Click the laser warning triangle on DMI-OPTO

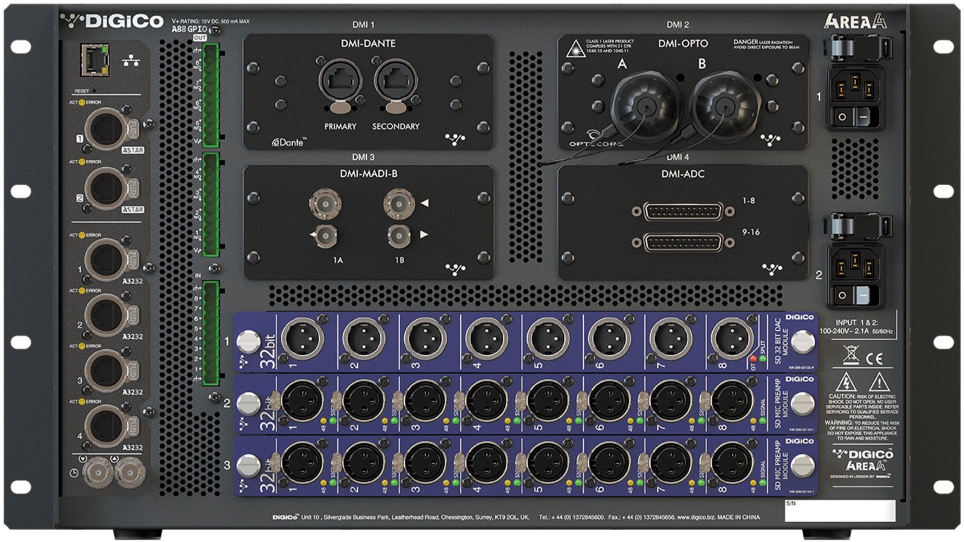[x=575, y=48]
